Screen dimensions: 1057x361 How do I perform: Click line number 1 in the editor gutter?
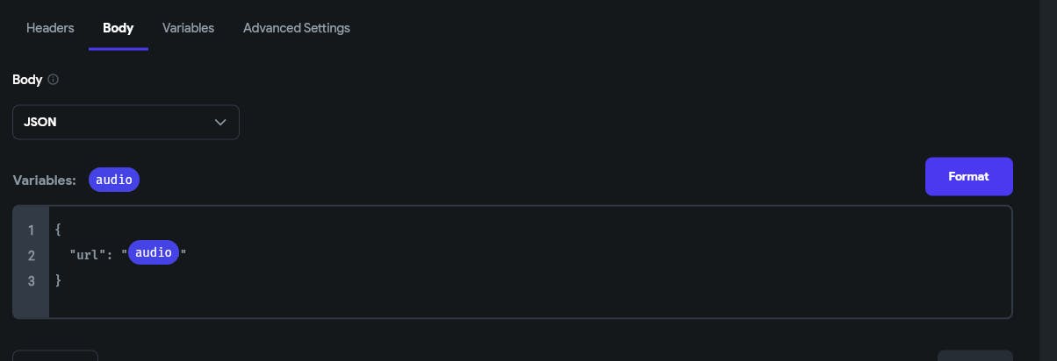click(x=31, y=230)
